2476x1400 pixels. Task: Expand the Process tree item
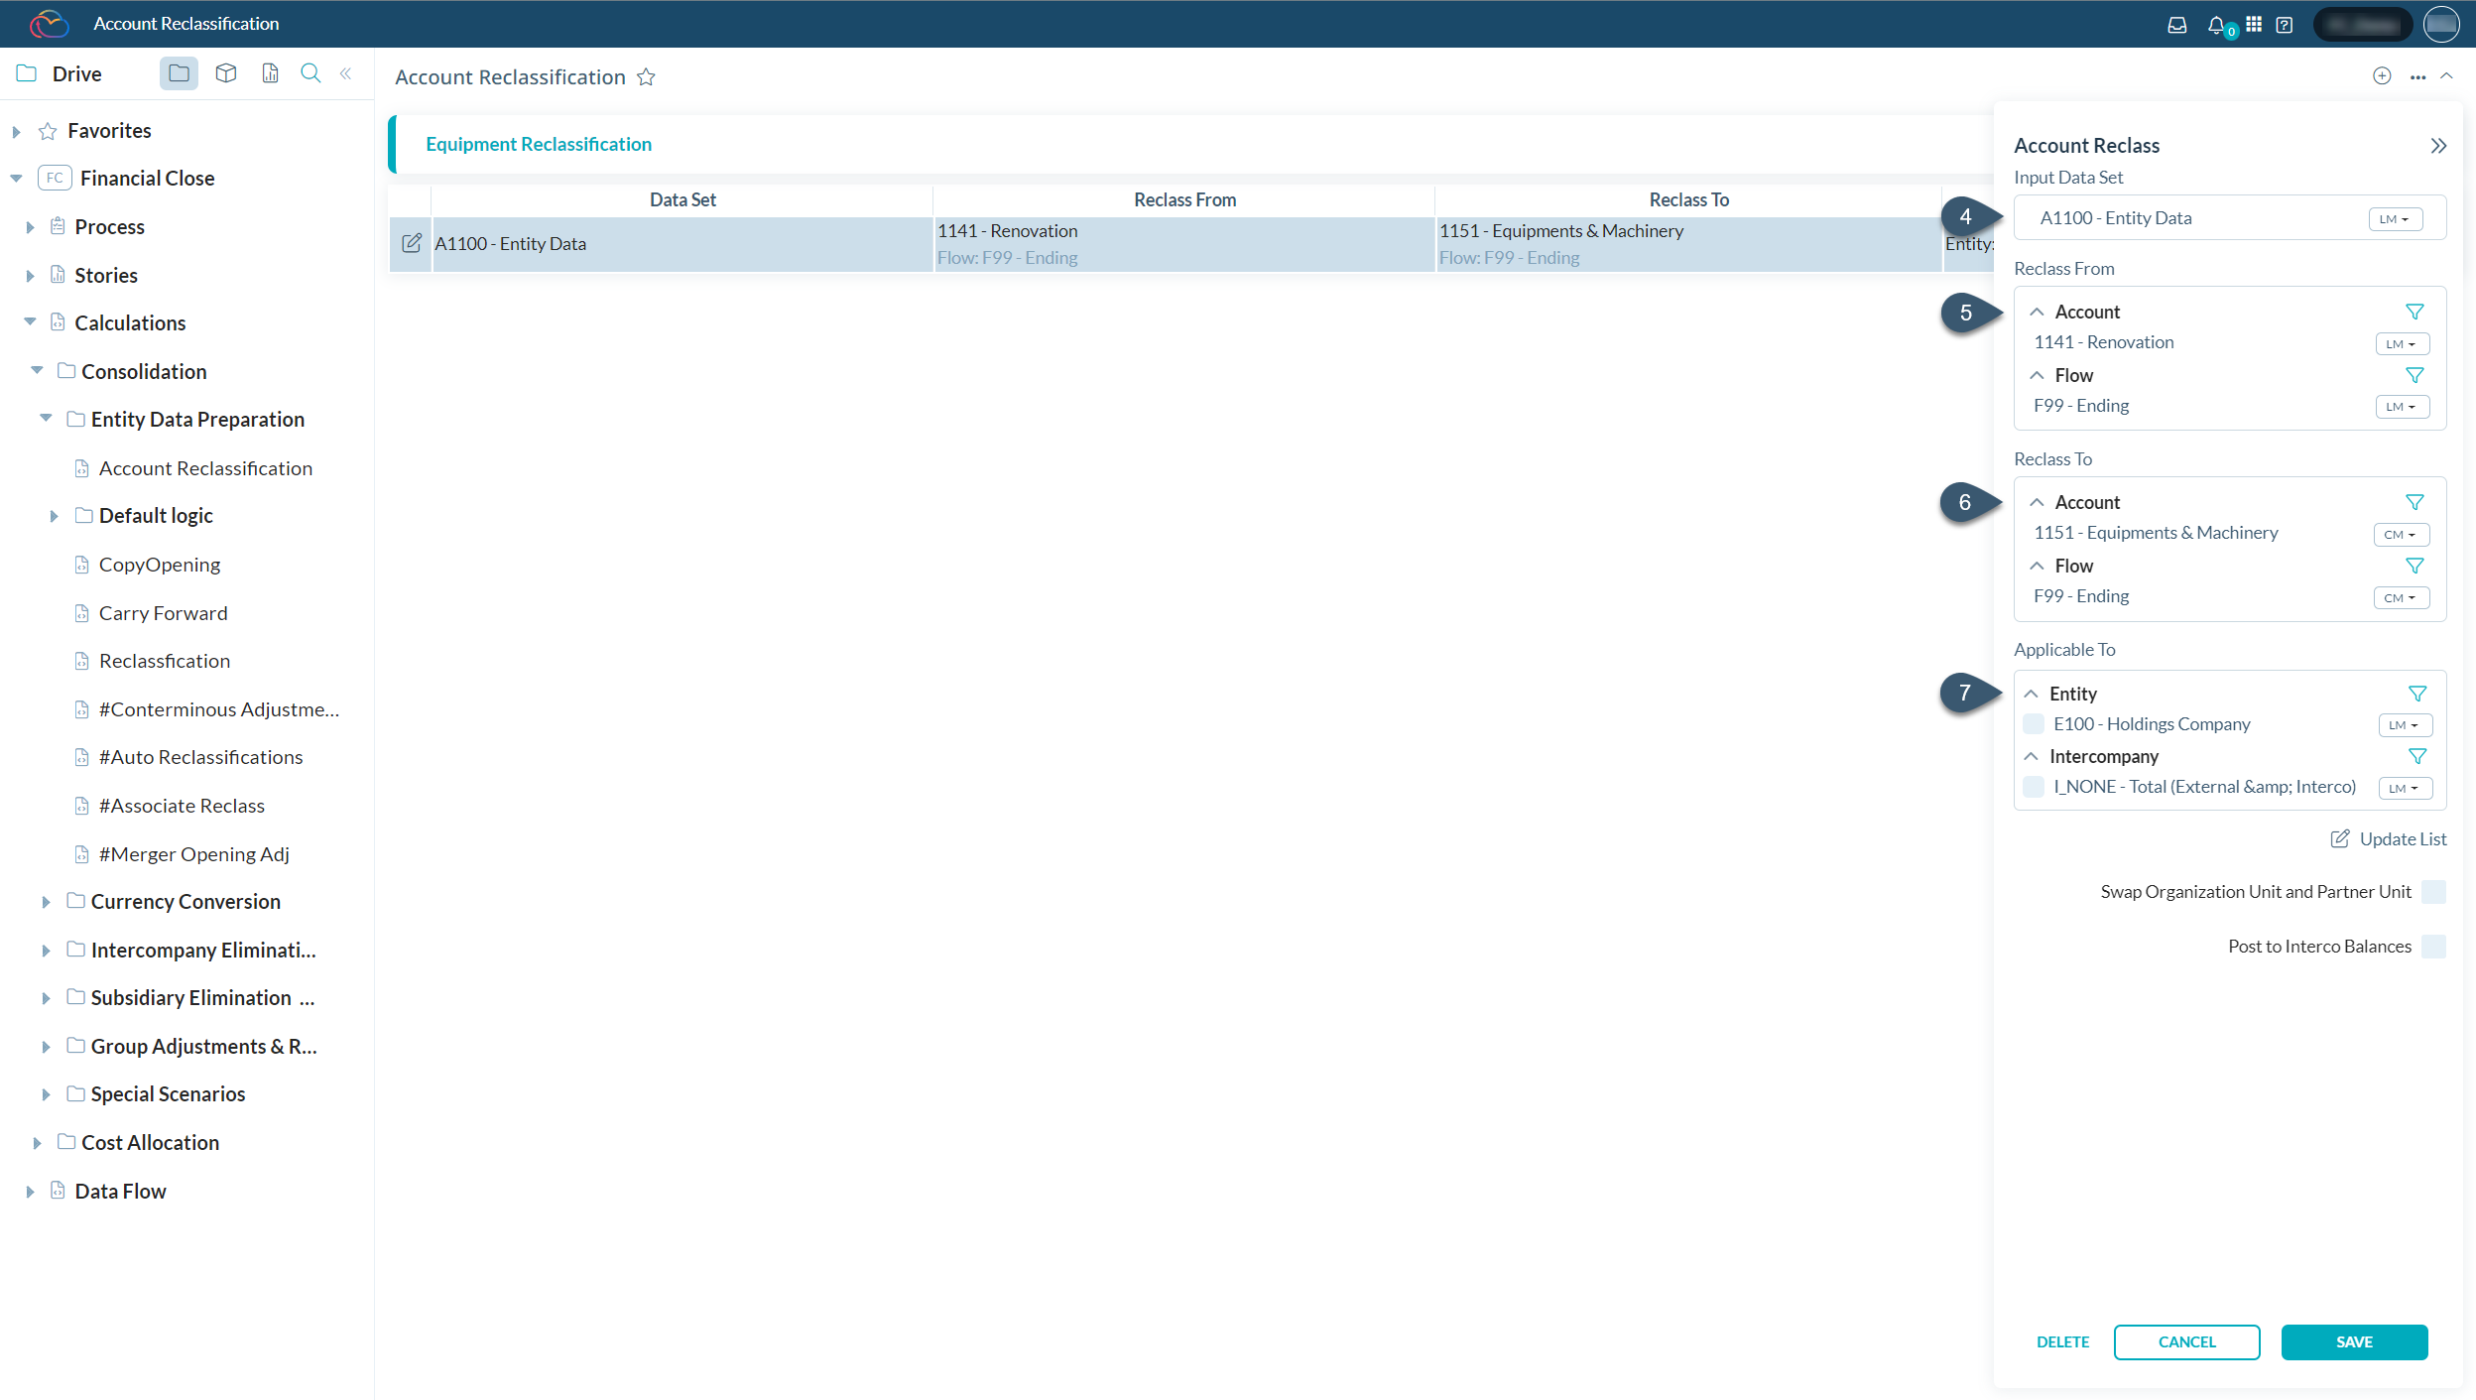[x=30, y=226]
